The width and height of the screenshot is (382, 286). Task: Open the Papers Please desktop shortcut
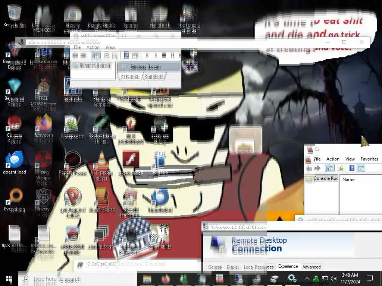click(73, 163)
